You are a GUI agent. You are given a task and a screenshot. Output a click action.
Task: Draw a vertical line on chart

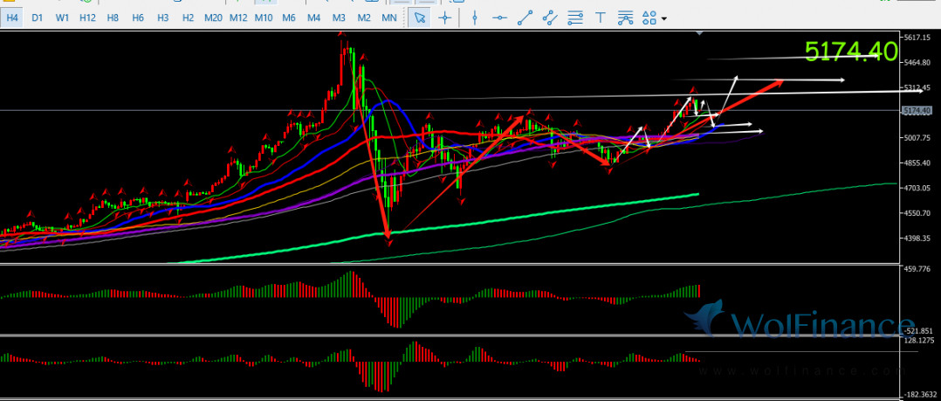474,17
